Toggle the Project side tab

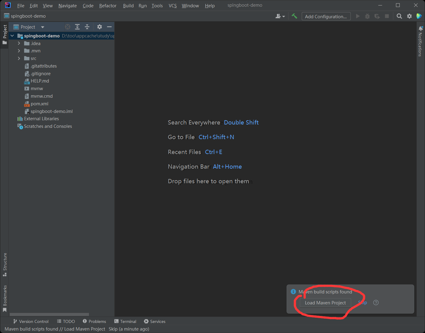click(x=5, y=34)
